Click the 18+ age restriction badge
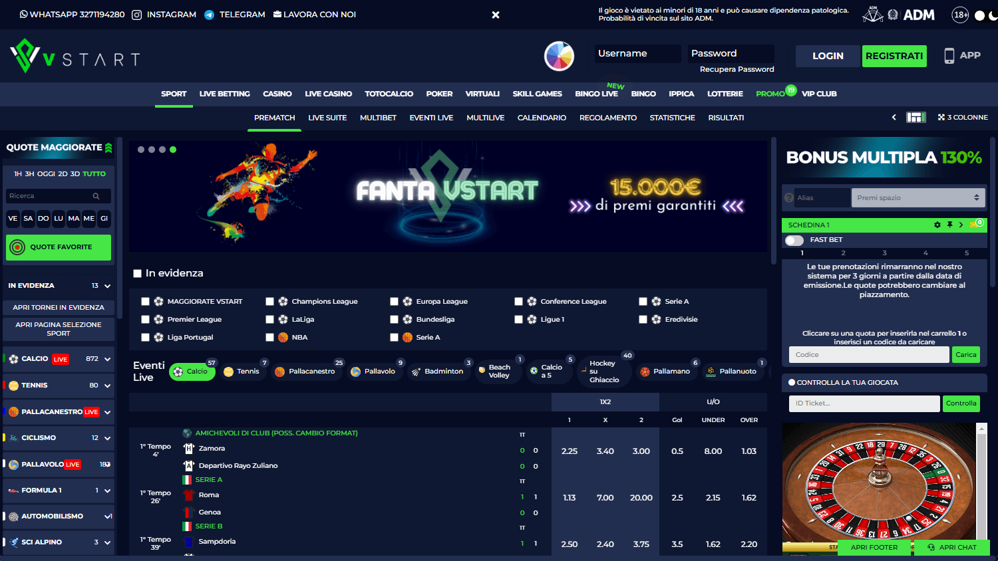Image resolution: width=998 pixels, height=561 pixels. click(960, 15)
